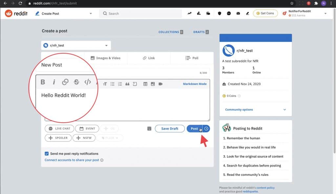Viewport: 336px width, 194px height.
Task: Open the Popular trending arrow icon
Action: pos(189,13)
